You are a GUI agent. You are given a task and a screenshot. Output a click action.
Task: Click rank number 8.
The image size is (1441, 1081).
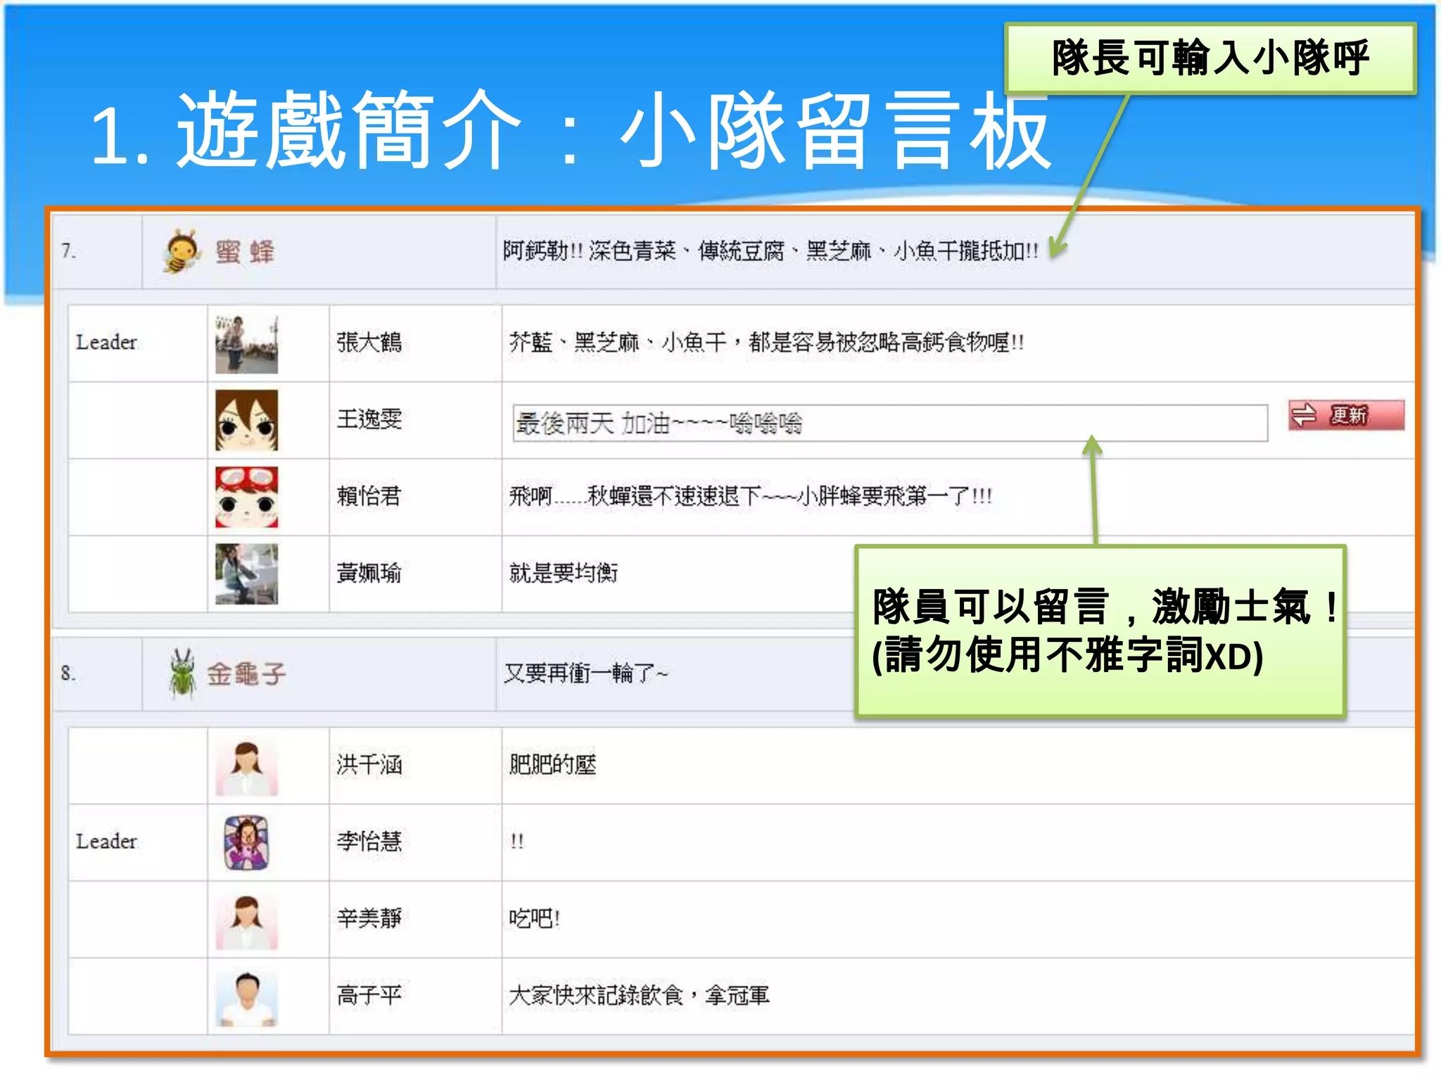(x=68, y=674)
